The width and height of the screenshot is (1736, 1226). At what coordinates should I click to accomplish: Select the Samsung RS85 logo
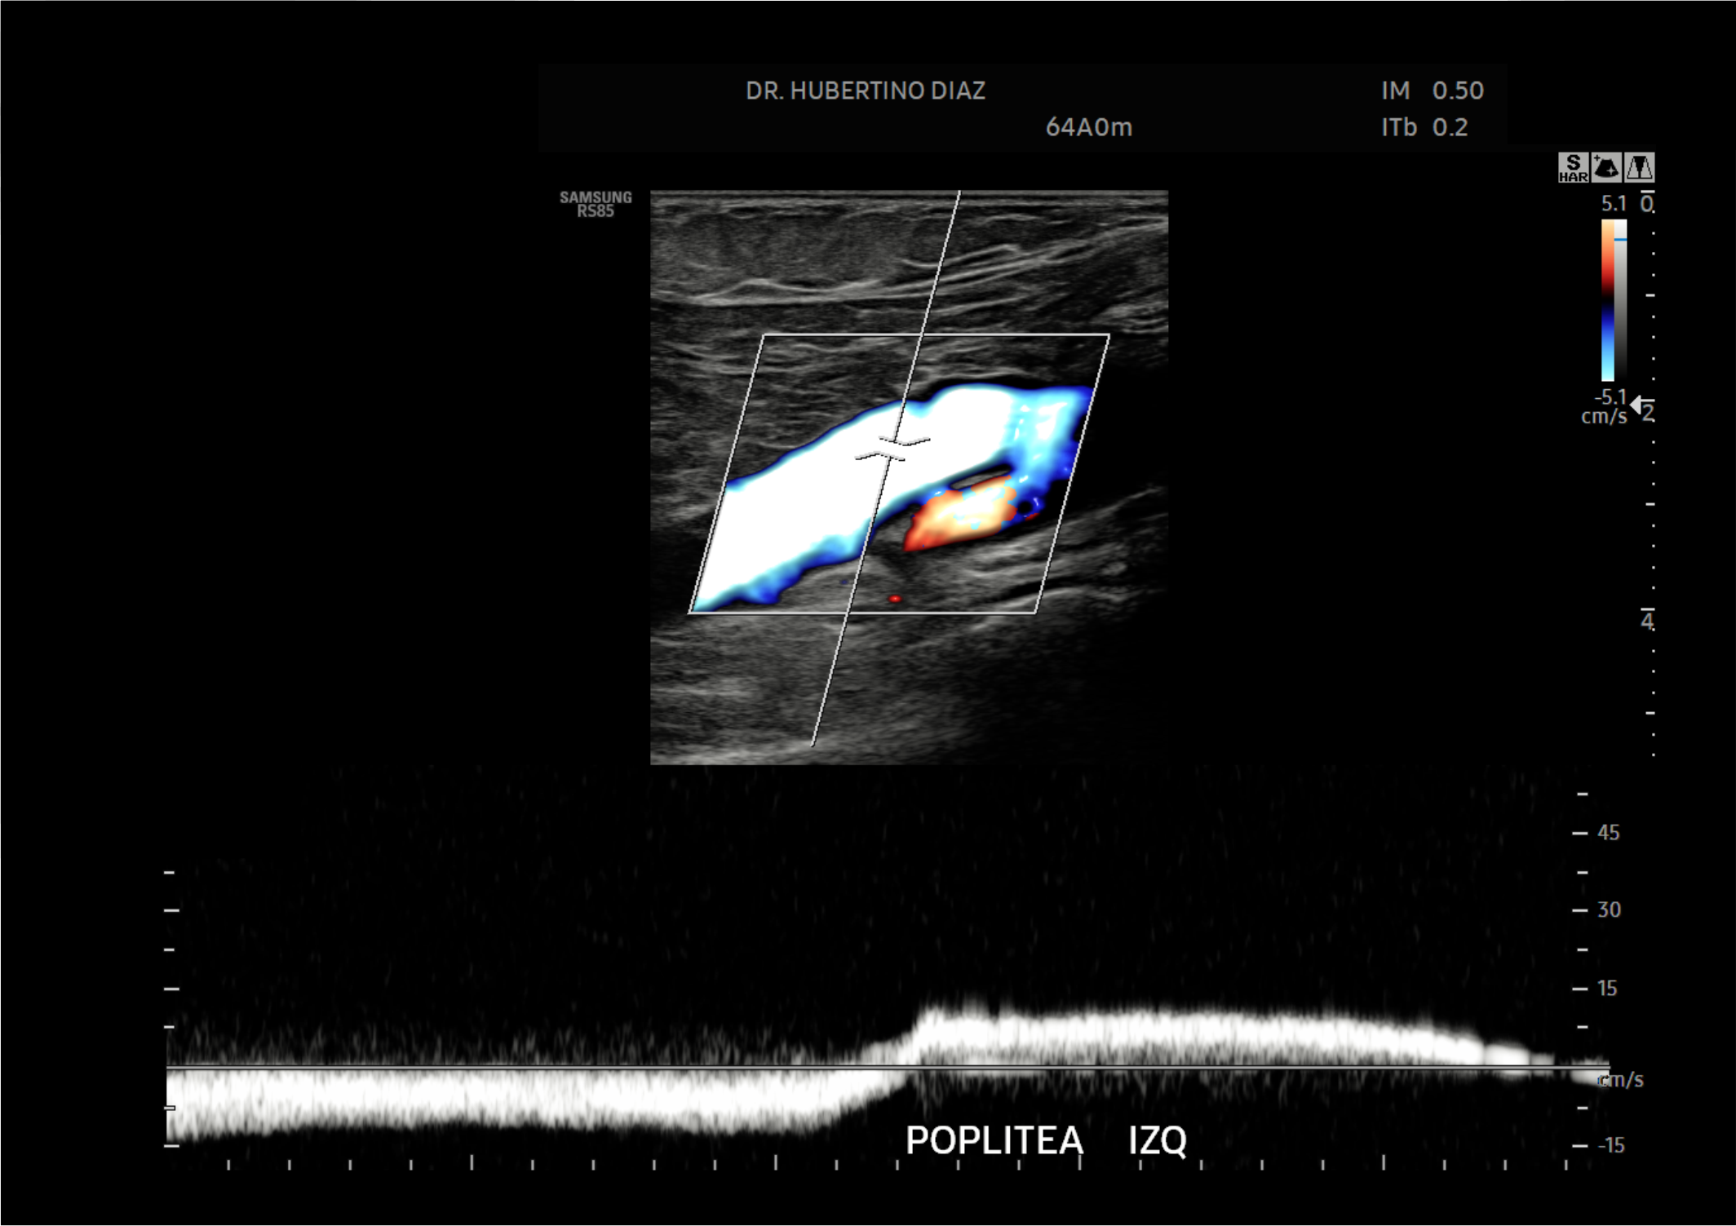[596, 202]
